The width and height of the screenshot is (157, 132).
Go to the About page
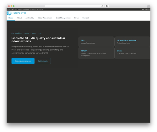tap(19, 18)
